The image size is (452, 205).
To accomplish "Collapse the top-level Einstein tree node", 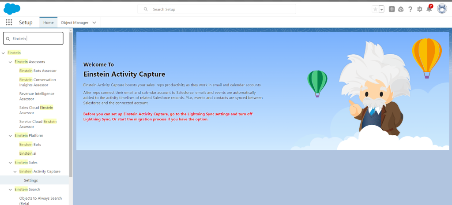I will 3,53.
